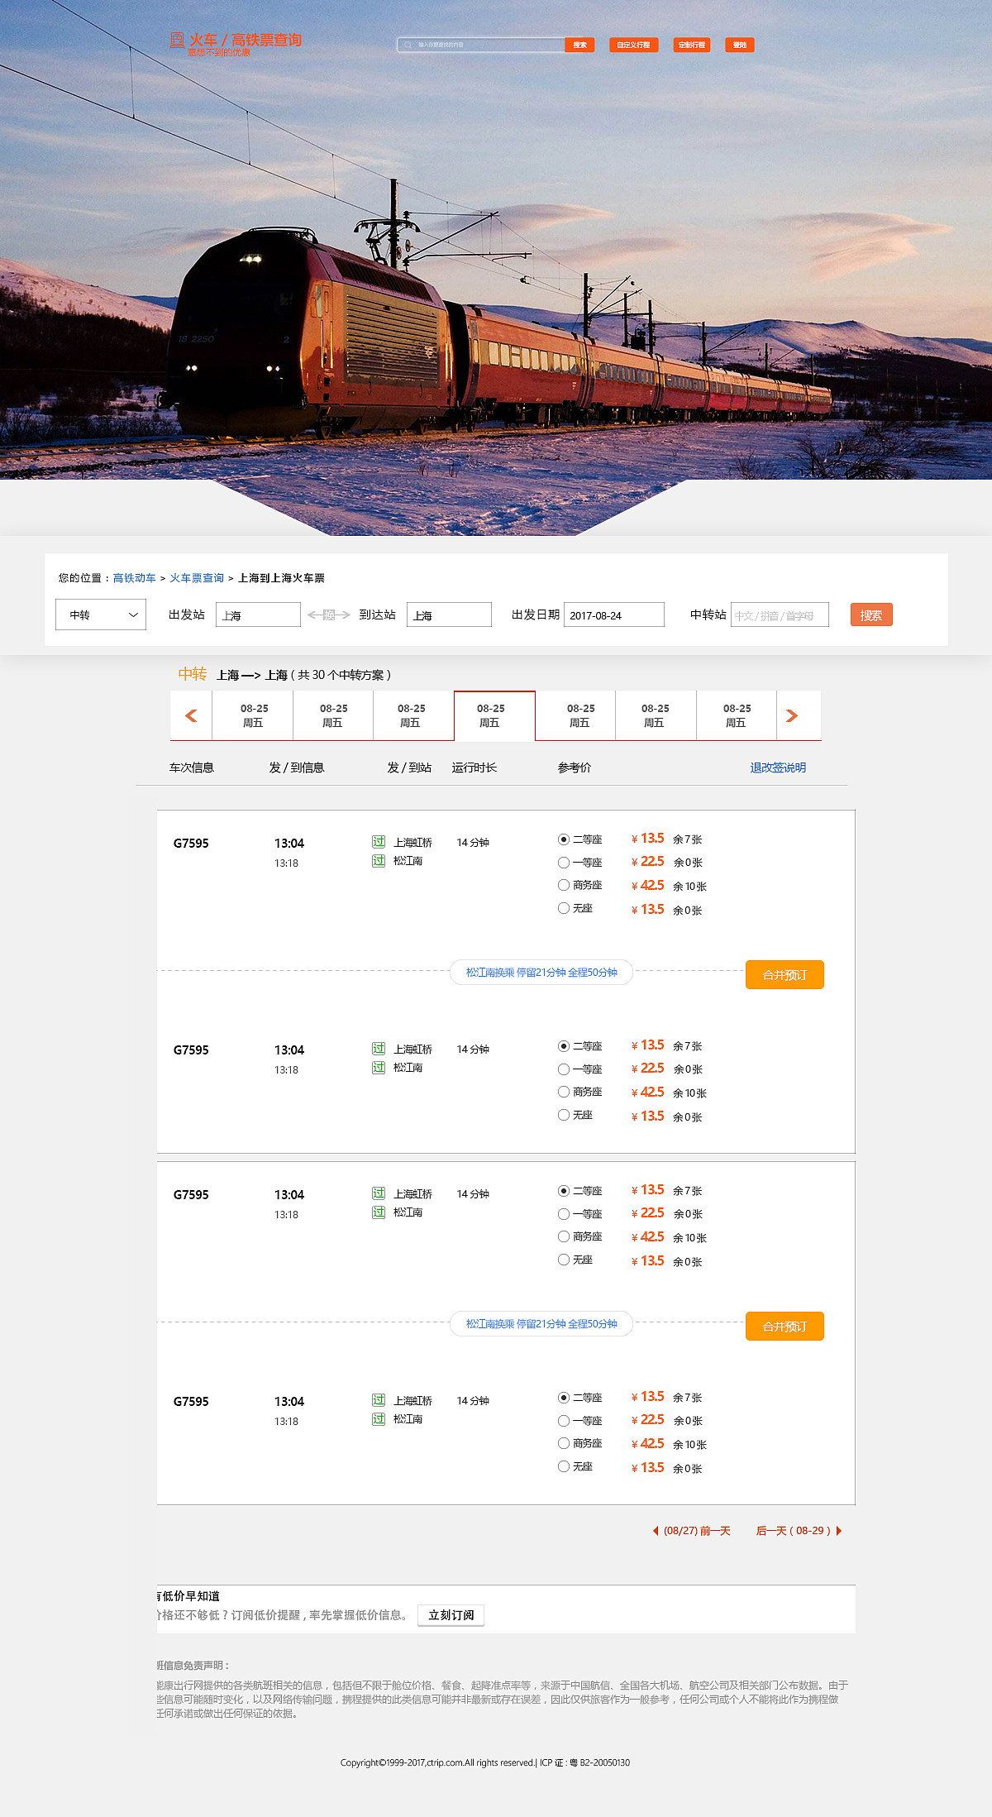Go to 后一天 (08-29) next day link

[x=794, y=1531]
